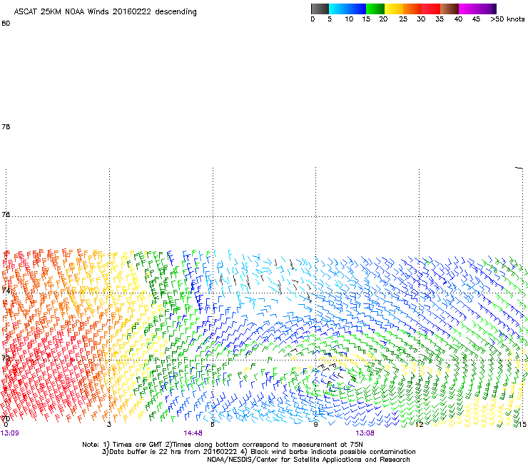Click the "3" longitude axis label
This screenshot has height=464, width=528.
109,425
